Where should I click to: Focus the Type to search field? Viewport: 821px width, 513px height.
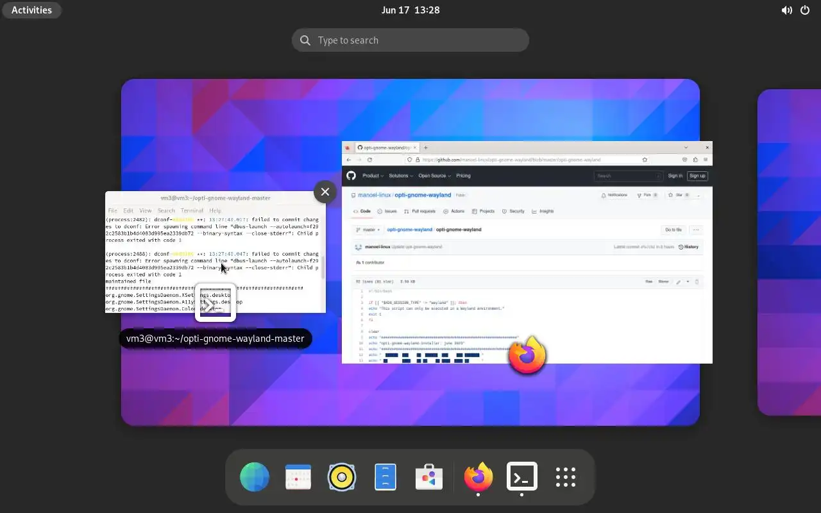[x=410, y=40]
